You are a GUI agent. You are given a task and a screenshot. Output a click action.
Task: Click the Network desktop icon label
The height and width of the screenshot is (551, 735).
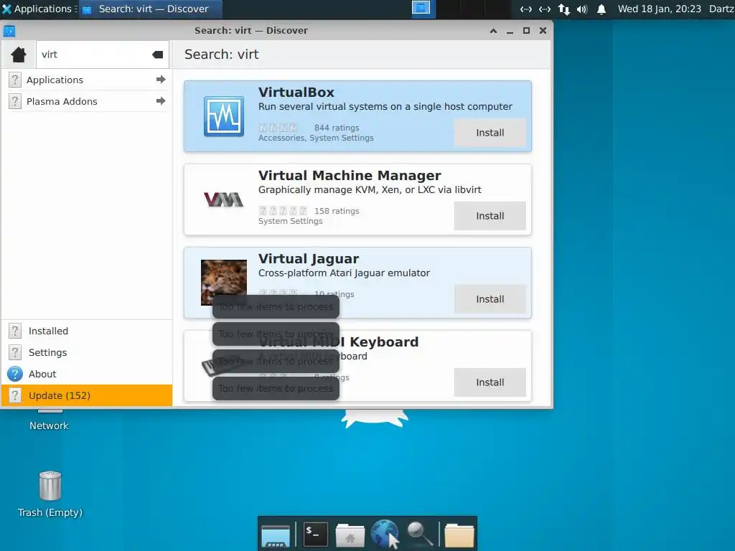(49, 425)
